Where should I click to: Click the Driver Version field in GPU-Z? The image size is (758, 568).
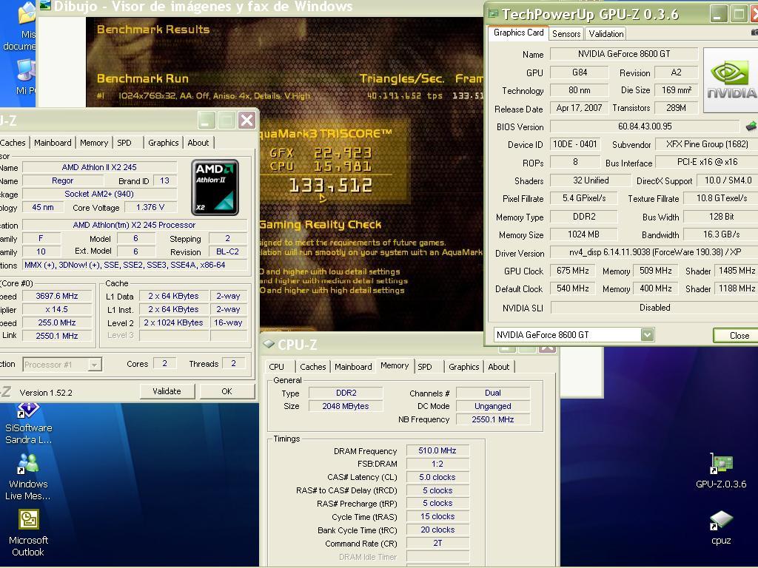pos(654,253)
